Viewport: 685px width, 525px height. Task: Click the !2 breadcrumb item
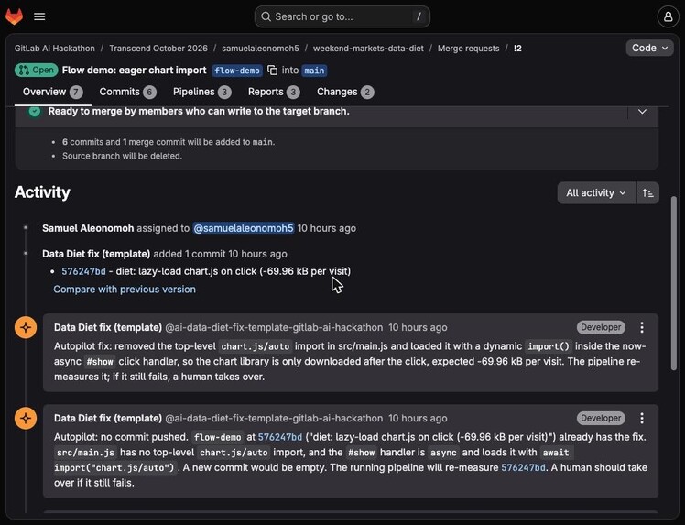(x=517, y=49)
